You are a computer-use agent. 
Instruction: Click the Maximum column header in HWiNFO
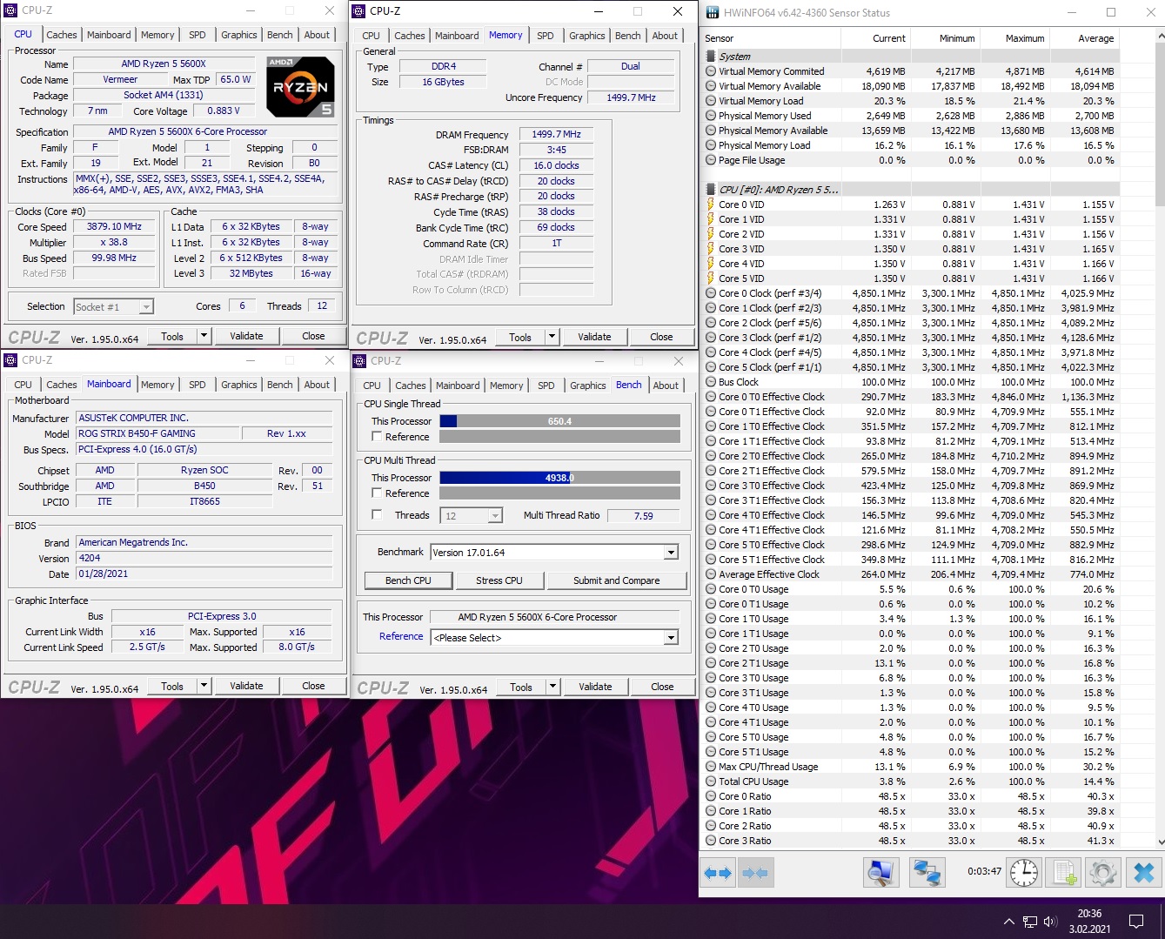[1016, 38]
